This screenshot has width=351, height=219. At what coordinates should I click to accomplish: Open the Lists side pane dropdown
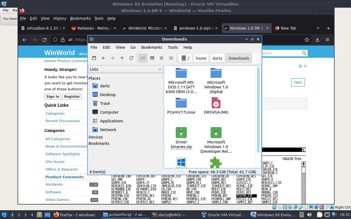coord(126,69)
